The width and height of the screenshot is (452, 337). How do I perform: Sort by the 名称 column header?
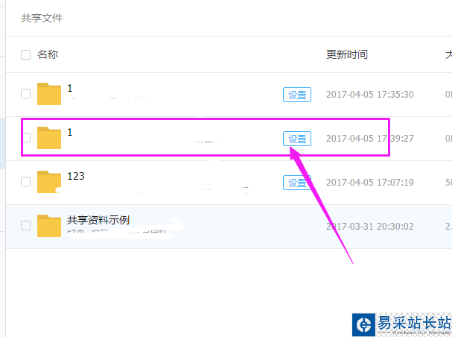pos(48,54)
